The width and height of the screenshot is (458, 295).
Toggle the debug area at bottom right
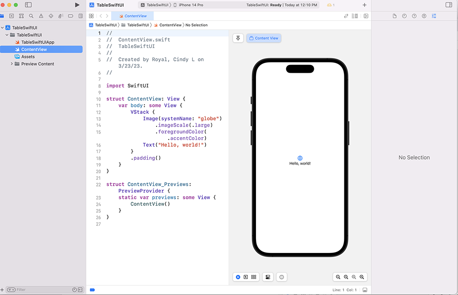pos(365,290)
